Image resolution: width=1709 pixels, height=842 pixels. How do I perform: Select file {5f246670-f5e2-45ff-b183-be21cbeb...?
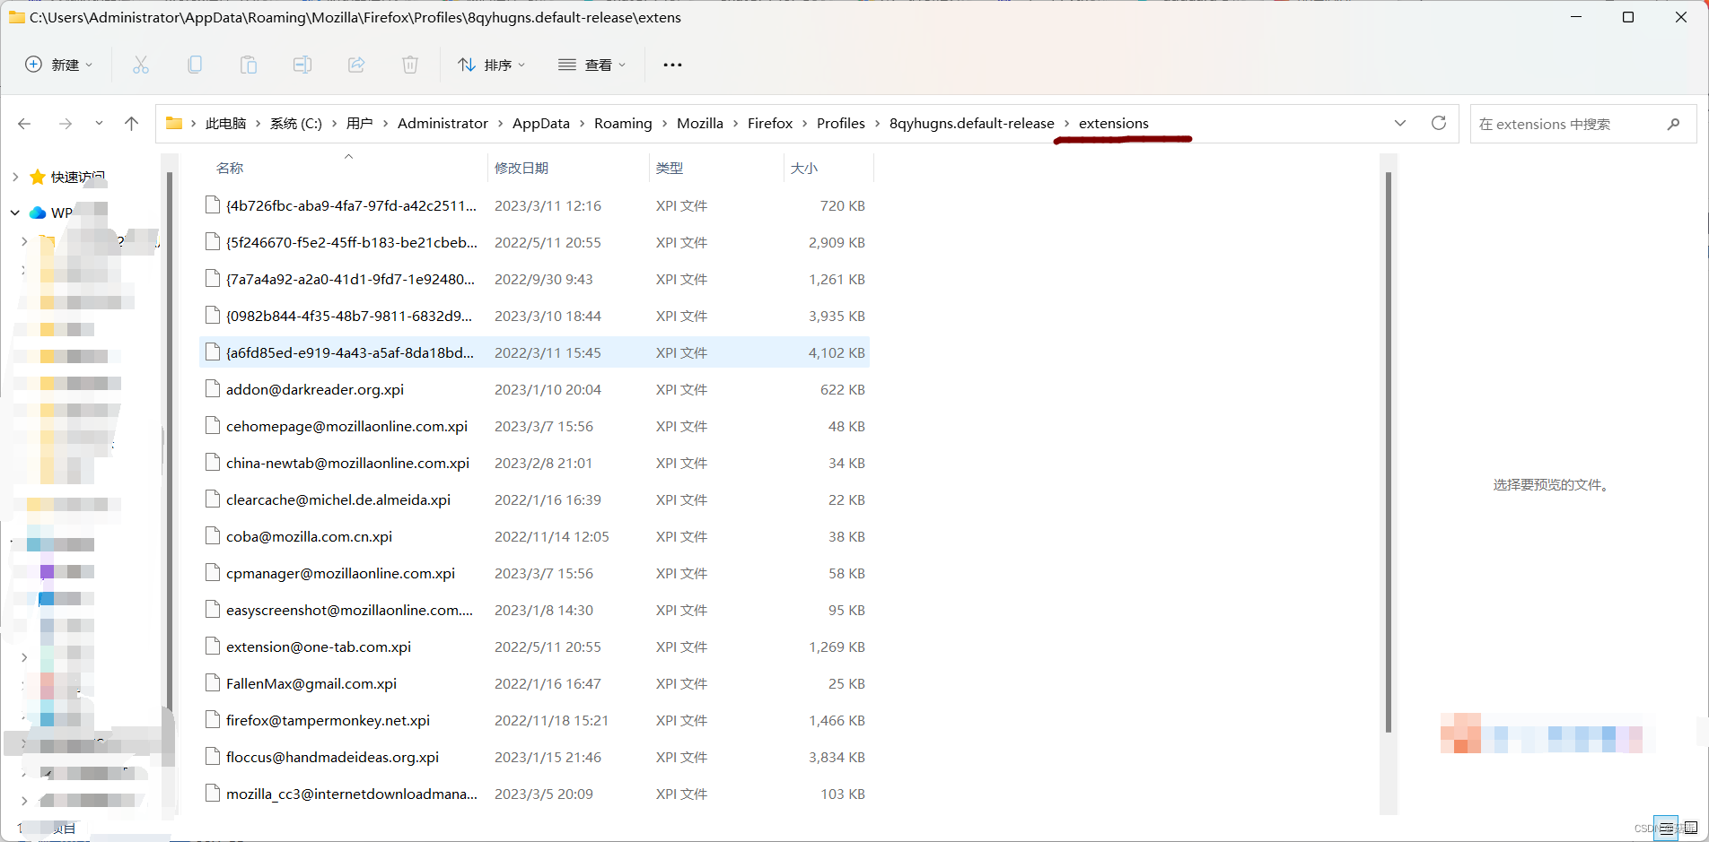534,242
